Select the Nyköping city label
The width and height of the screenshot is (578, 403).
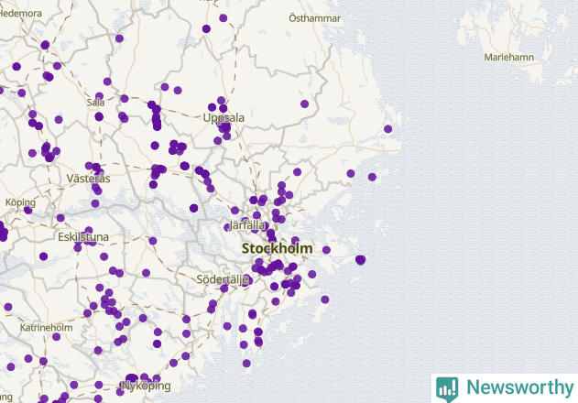click(147, 386)
